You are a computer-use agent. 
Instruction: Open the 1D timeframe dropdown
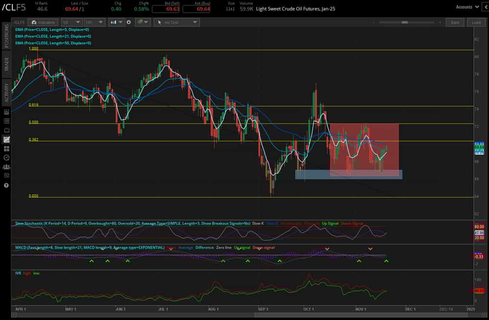(x=71, y=22)
